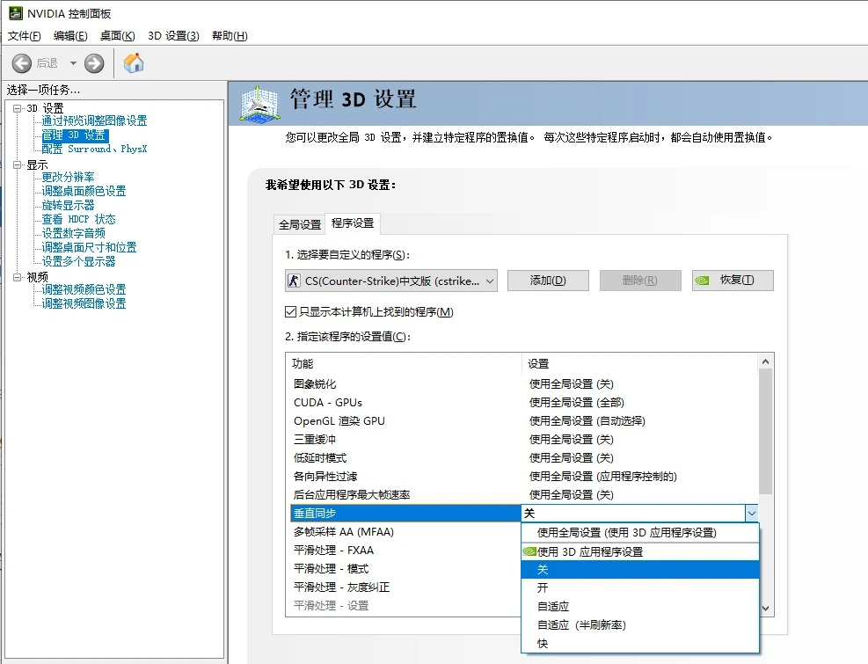Choose 使用全局设置 (使用 3D 应用程序设置) option
The image size is (868, 664).
coord(640,533)
